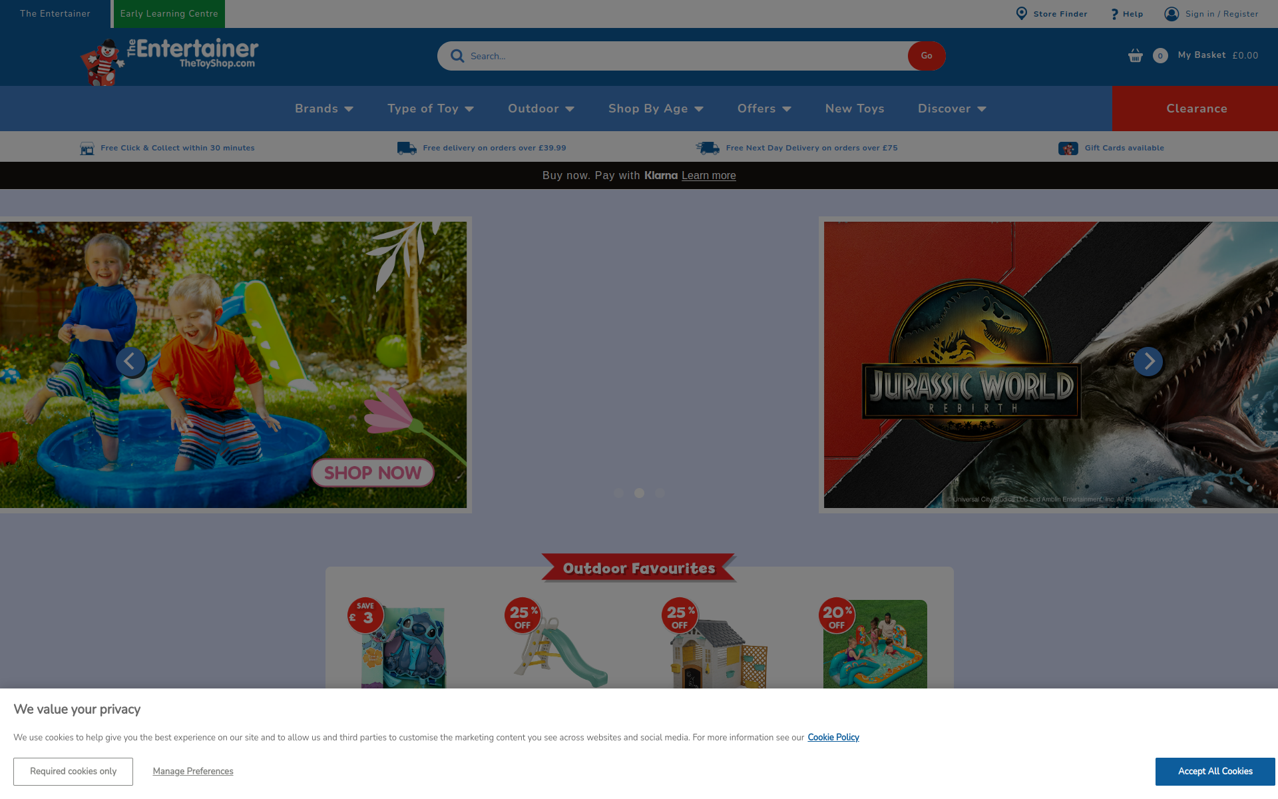Viewport: 1278px width, 799px height.
Task: Click Free Next Day Delivery text
Action: click(x=812, y=148)
